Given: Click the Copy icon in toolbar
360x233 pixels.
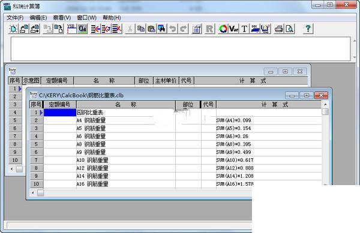Looking at the screenshot, I should point(141,29).
